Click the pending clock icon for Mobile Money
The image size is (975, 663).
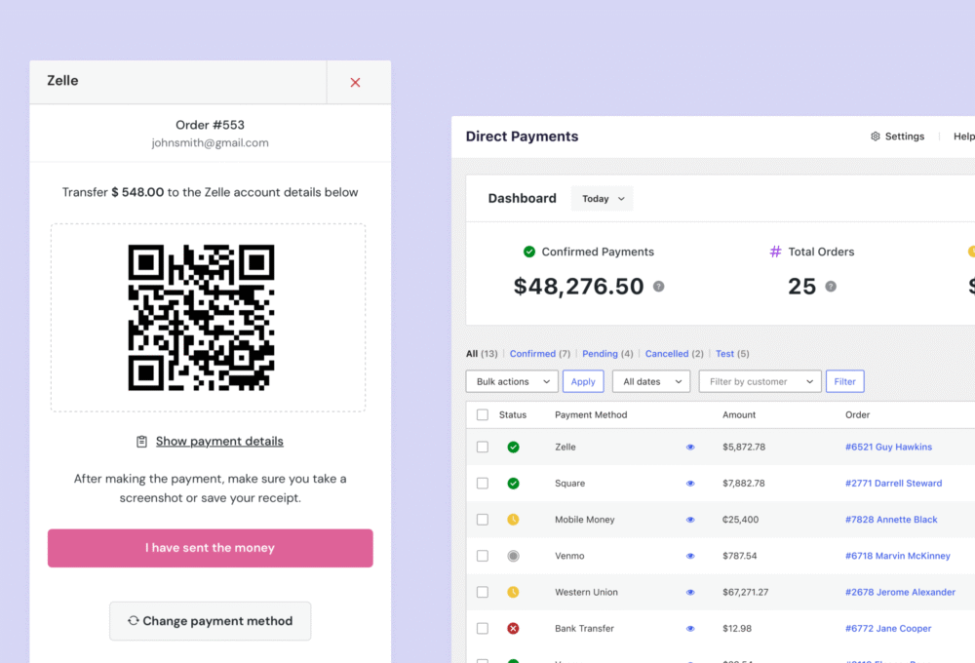(x=513, y=520)
